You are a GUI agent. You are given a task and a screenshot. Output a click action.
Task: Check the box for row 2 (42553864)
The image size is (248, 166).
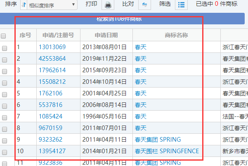(5, 59)
